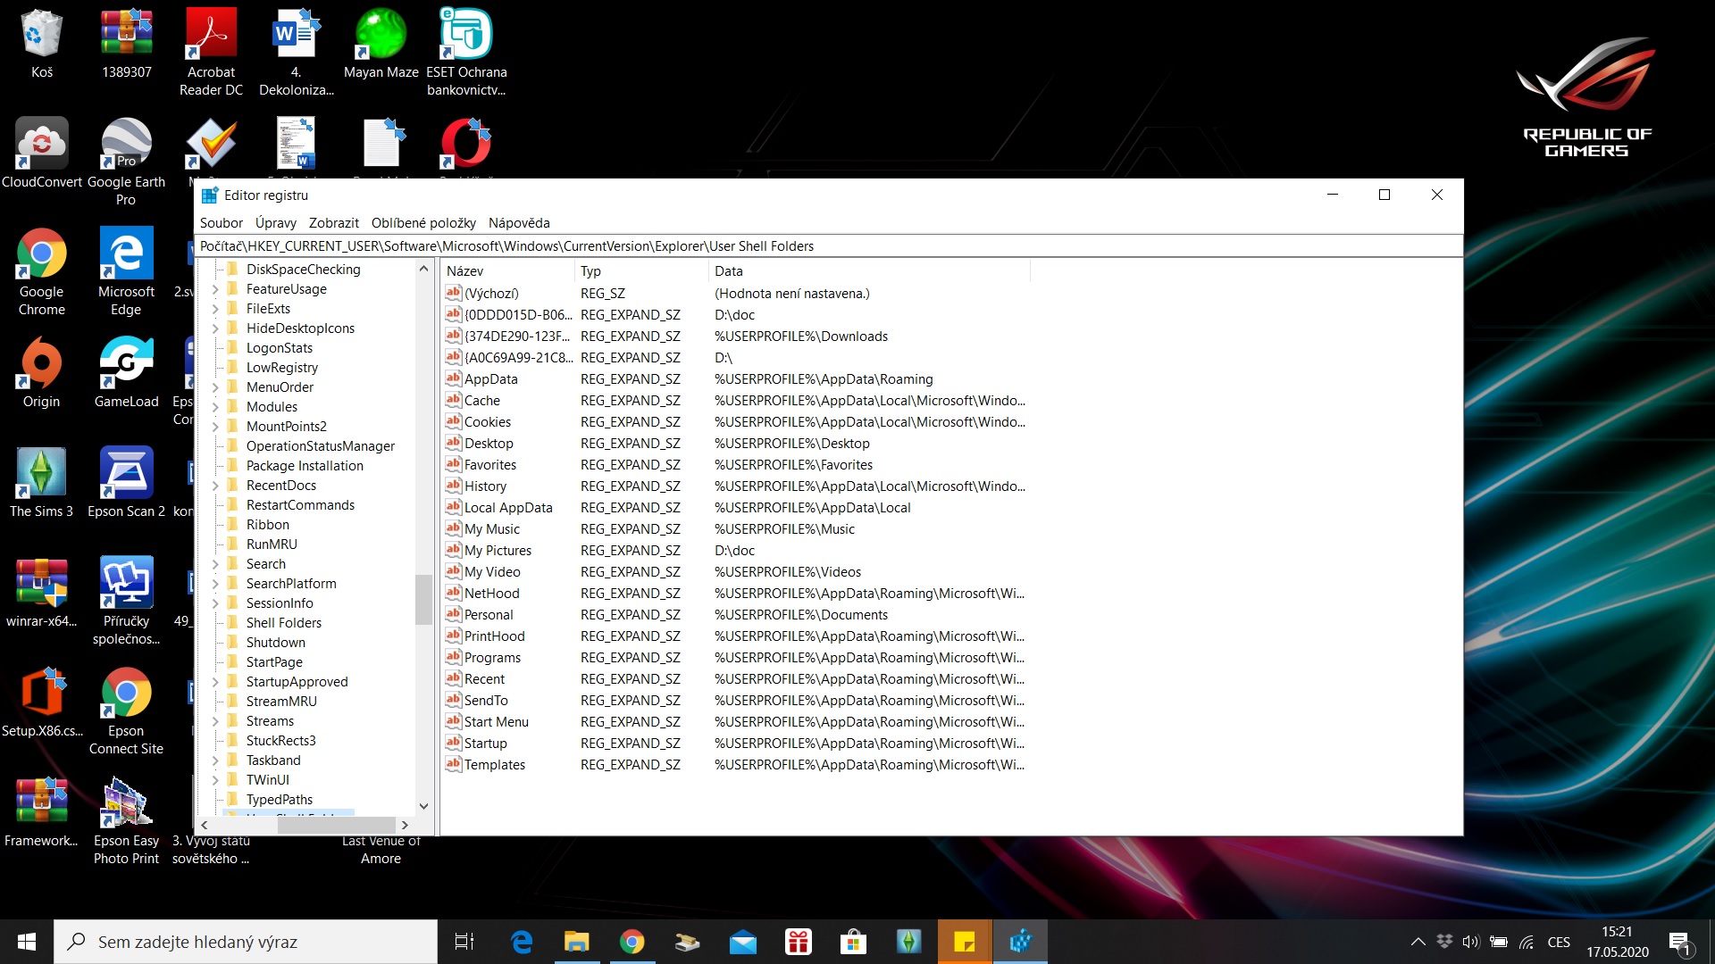The height and width of the screenshot is (964, 1715).
Task: Click the Startup value ab icon
Action: coord(453,743)
